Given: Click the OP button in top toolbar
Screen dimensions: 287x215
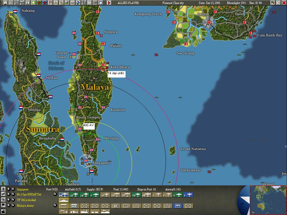Looking at the screenshot, I should (x=89, y=3).
